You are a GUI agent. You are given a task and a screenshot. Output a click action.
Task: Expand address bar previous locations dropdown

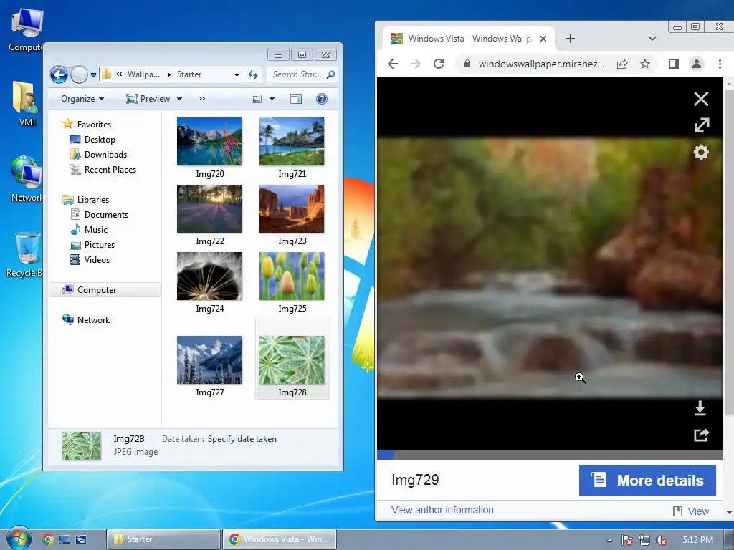pyautogui.click(x=237, y=74)
